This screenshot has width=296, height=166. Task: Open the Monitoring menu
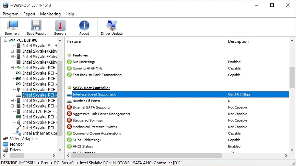pos(50,14)
